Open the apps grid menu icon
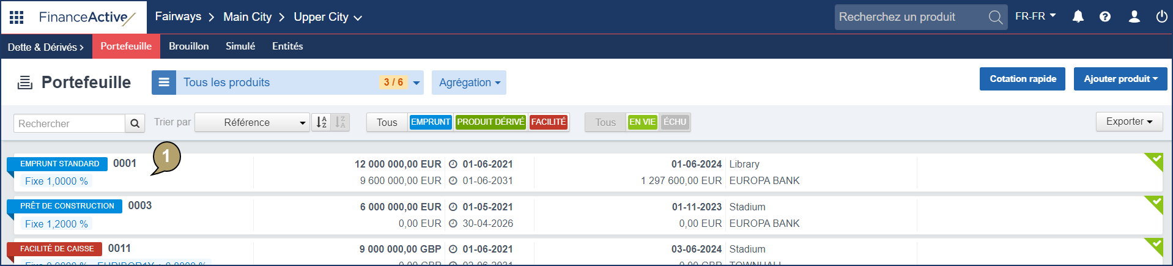1173x266 pixels. 17,17
